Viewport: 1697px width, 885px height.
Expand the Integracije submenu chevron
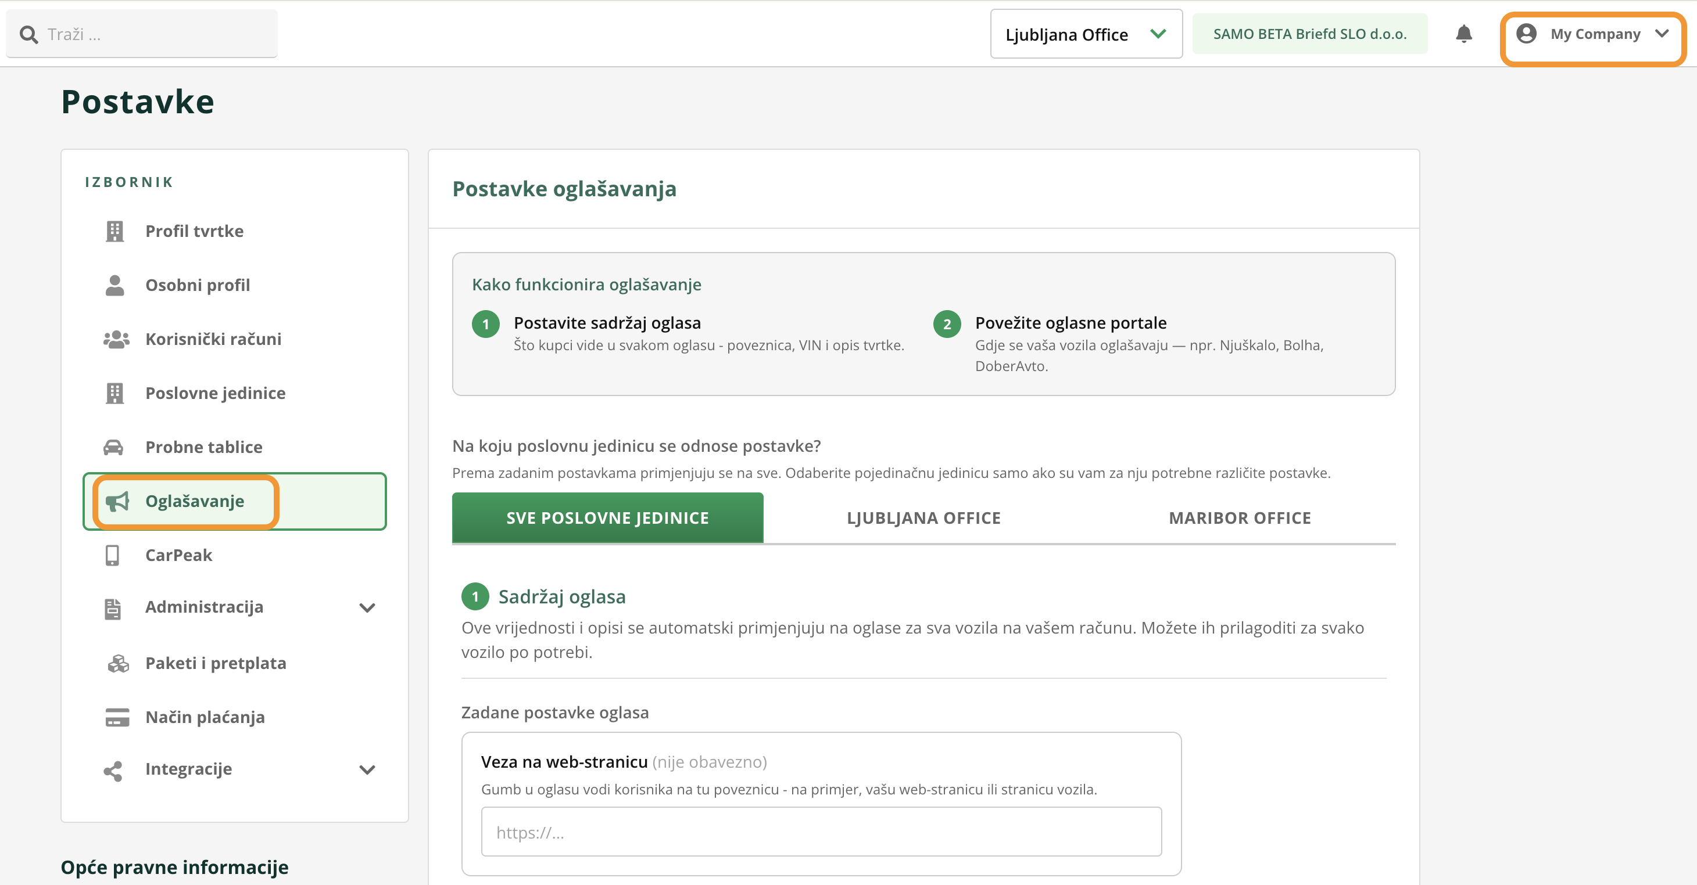[367, 770]
